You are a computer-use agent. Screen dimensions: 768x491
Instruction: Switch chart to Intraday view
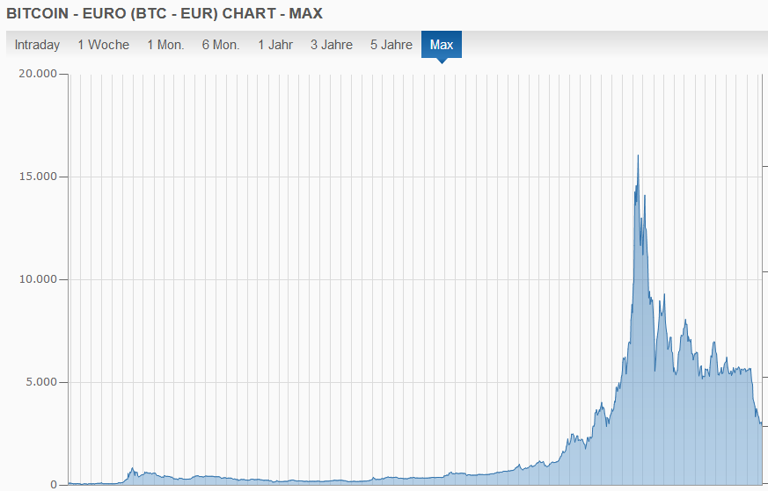(x=37, y=45)
